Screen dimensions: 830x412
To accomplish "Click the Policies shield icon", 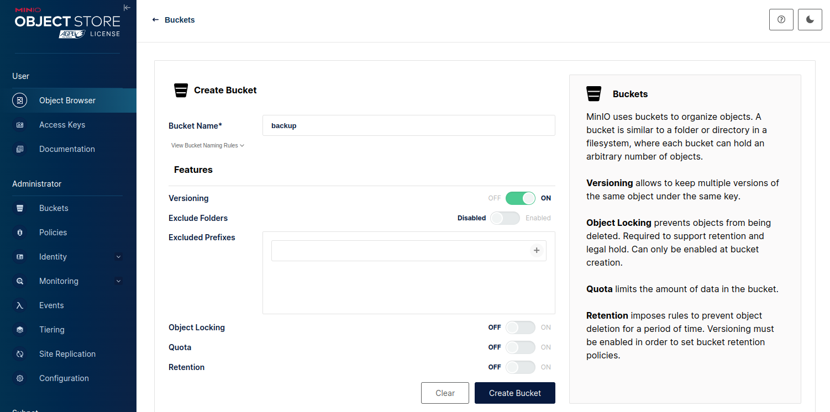I will (20, 233).
